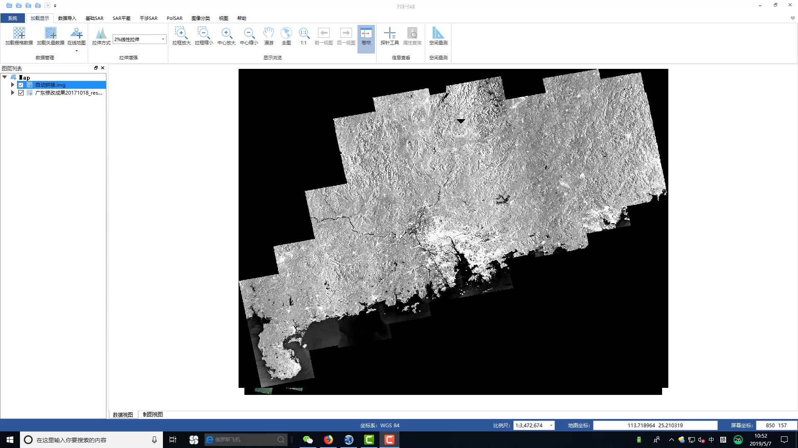The image size is (798, 448).
Task: Open the PolSAR ribbon tab
Action: [x=175, y=18]
